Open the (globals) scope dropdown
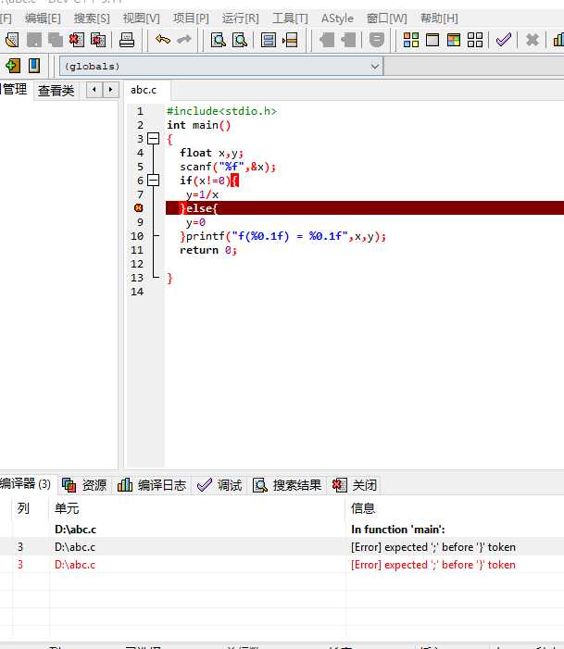Image resolution: width=564 pixels, height=649 pixels. click(x=221, y=67)
